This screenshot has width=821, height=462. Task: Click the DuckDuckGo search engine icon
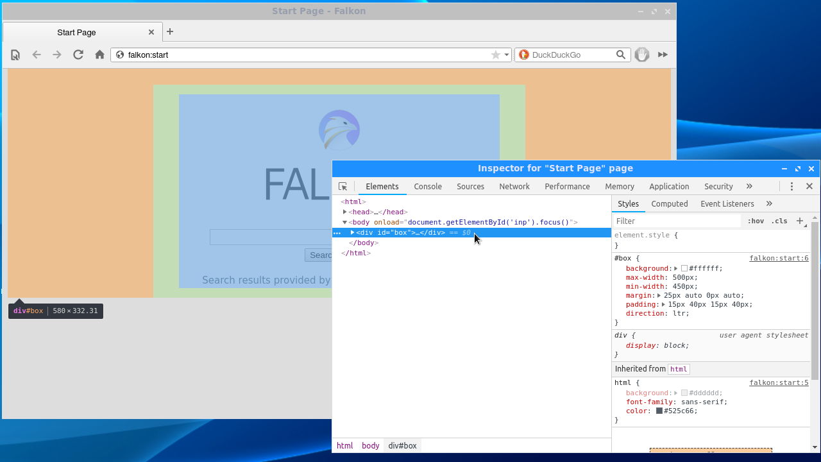click(x=523, y=55)
